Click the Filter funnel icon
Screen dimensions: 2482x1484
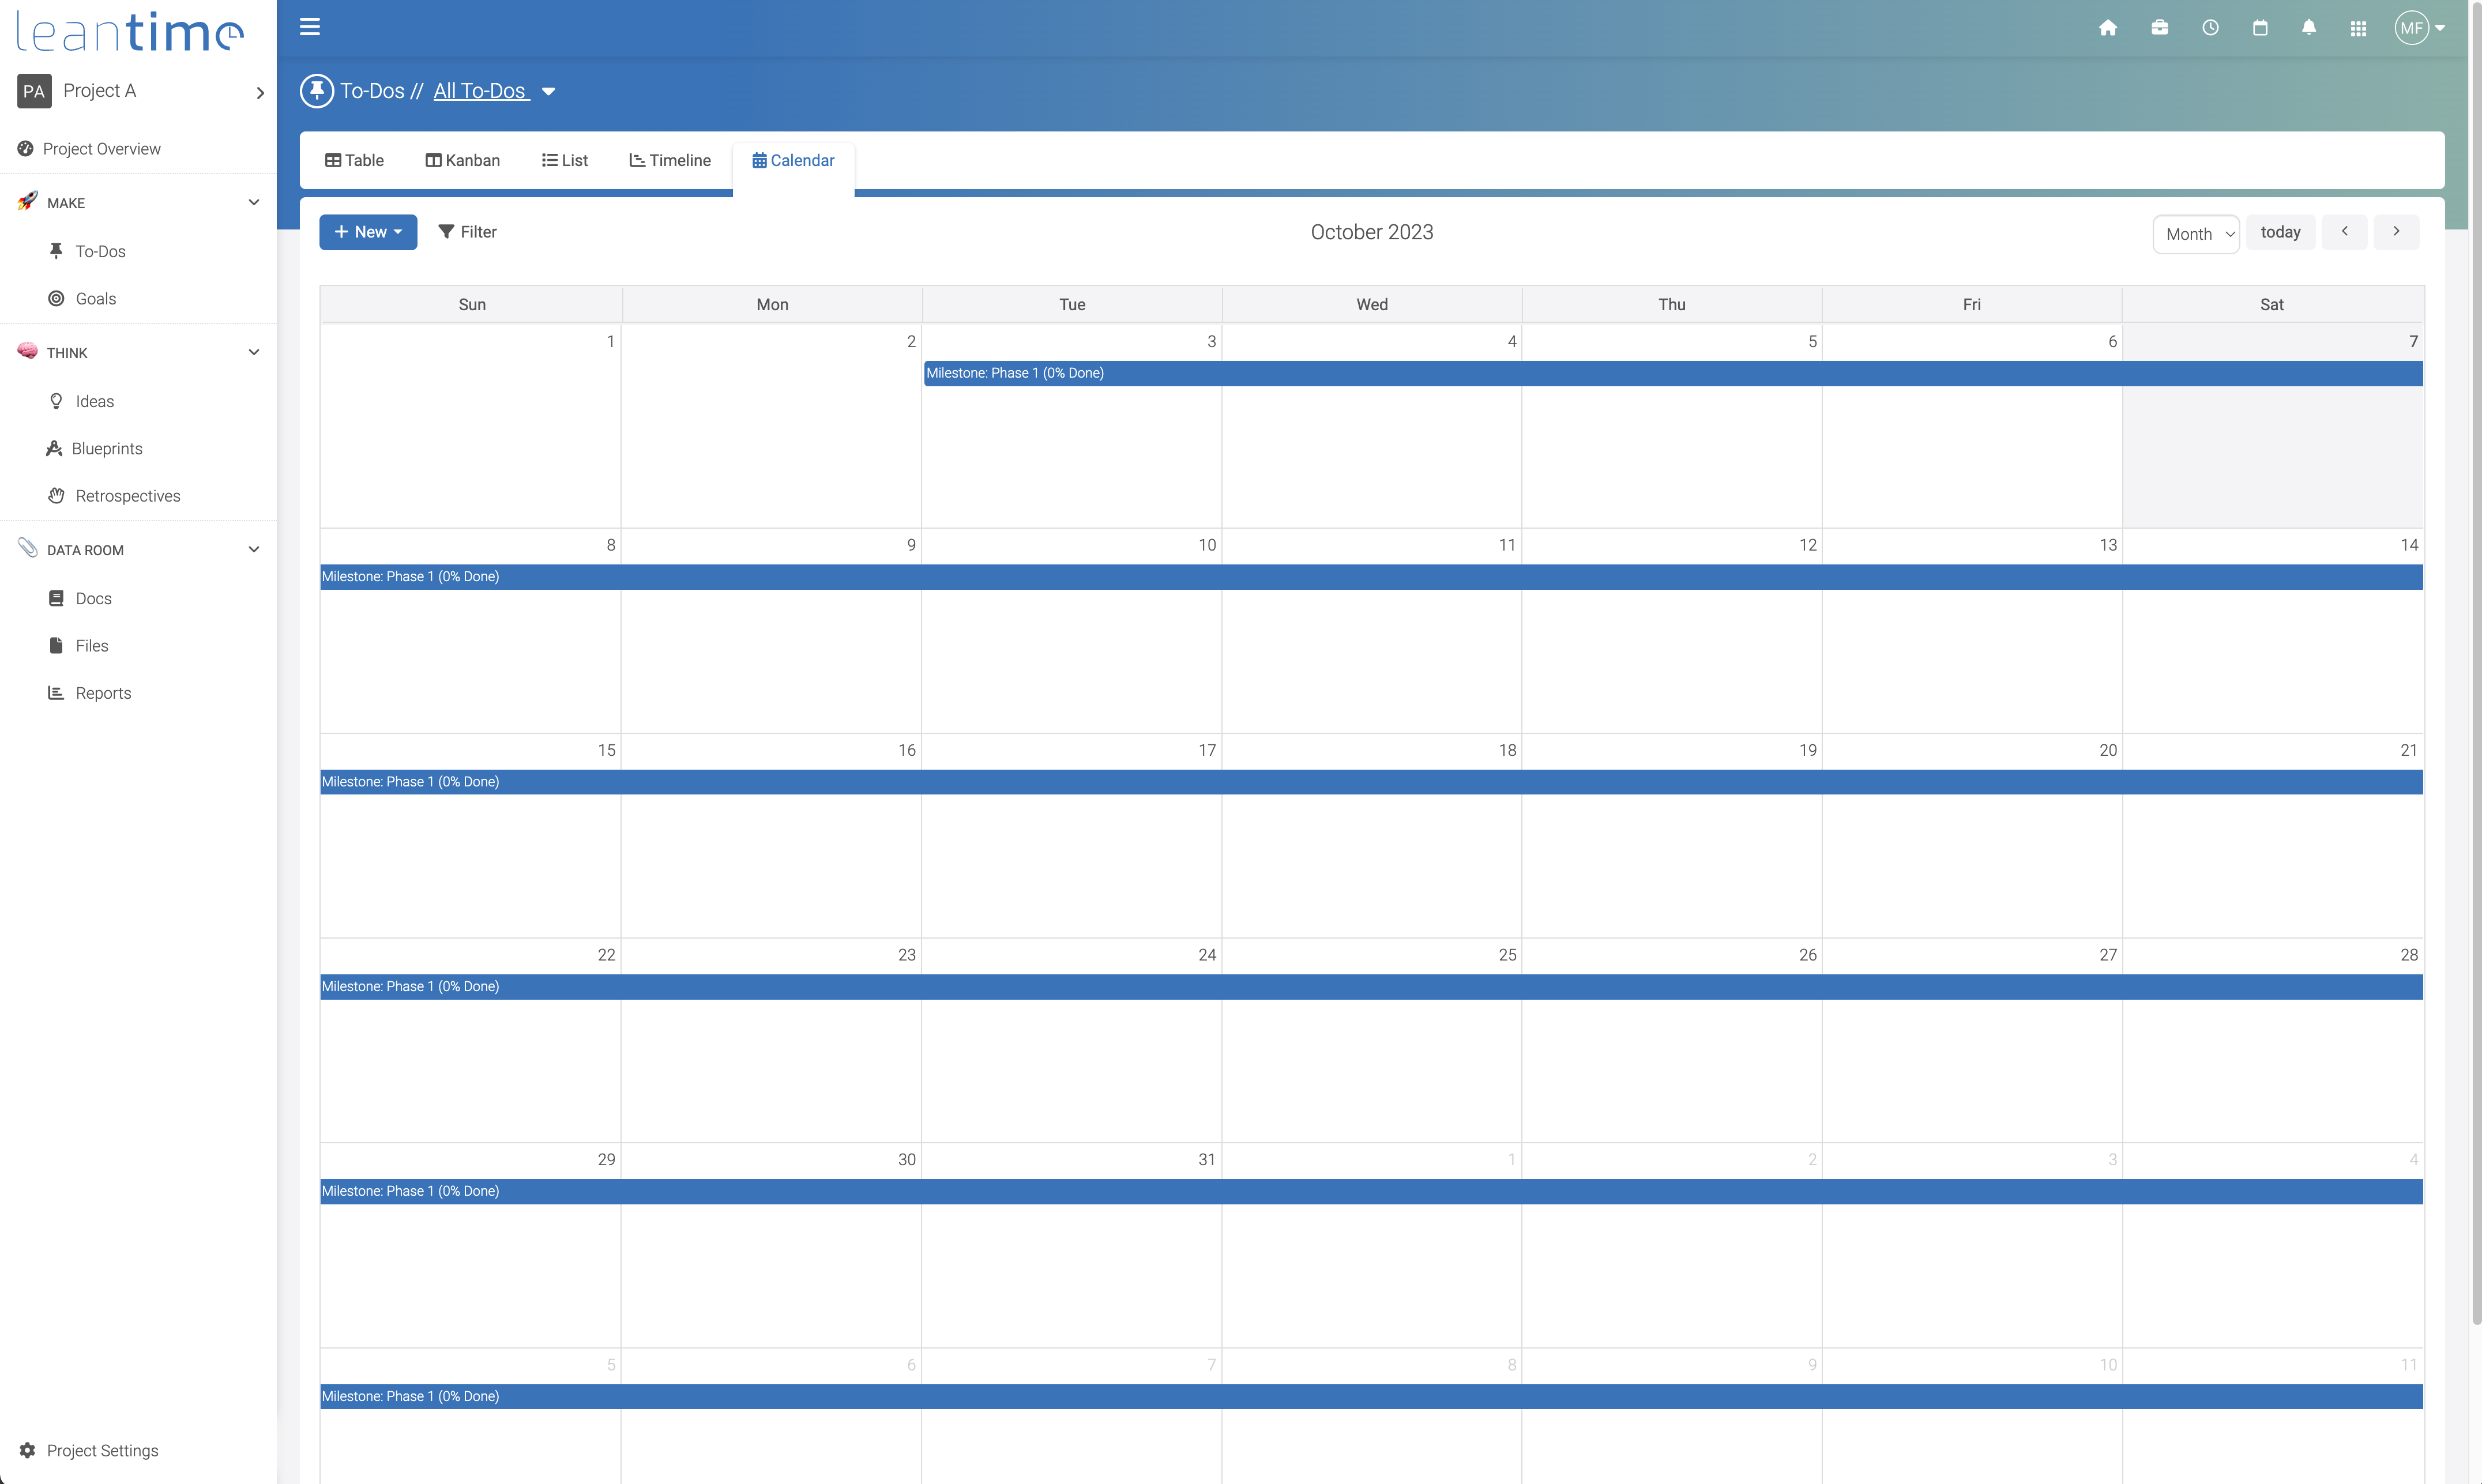click(x=446, y=232)
